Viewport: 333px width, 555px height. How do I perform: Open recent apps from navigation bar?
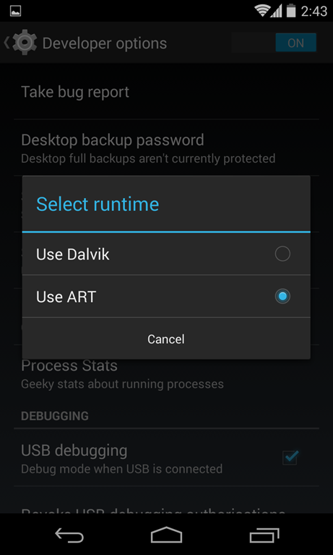(x=264, y=535)
